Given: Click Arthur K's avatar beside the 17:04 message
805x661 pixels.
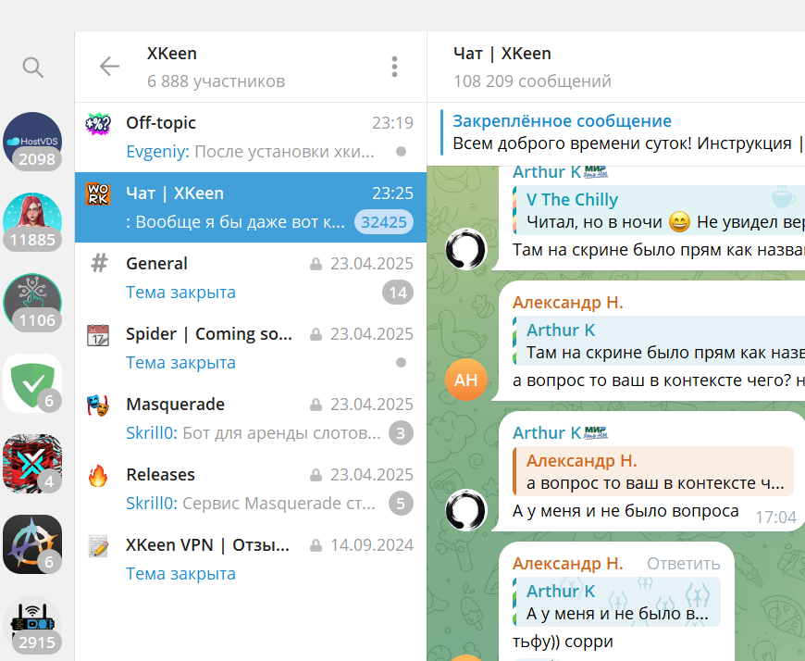Looking at the screenshot, I should [465, 510].
